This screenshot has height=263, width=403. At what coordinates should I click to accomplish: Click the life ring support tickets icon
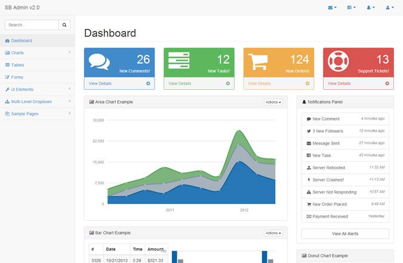click(337, 62)
